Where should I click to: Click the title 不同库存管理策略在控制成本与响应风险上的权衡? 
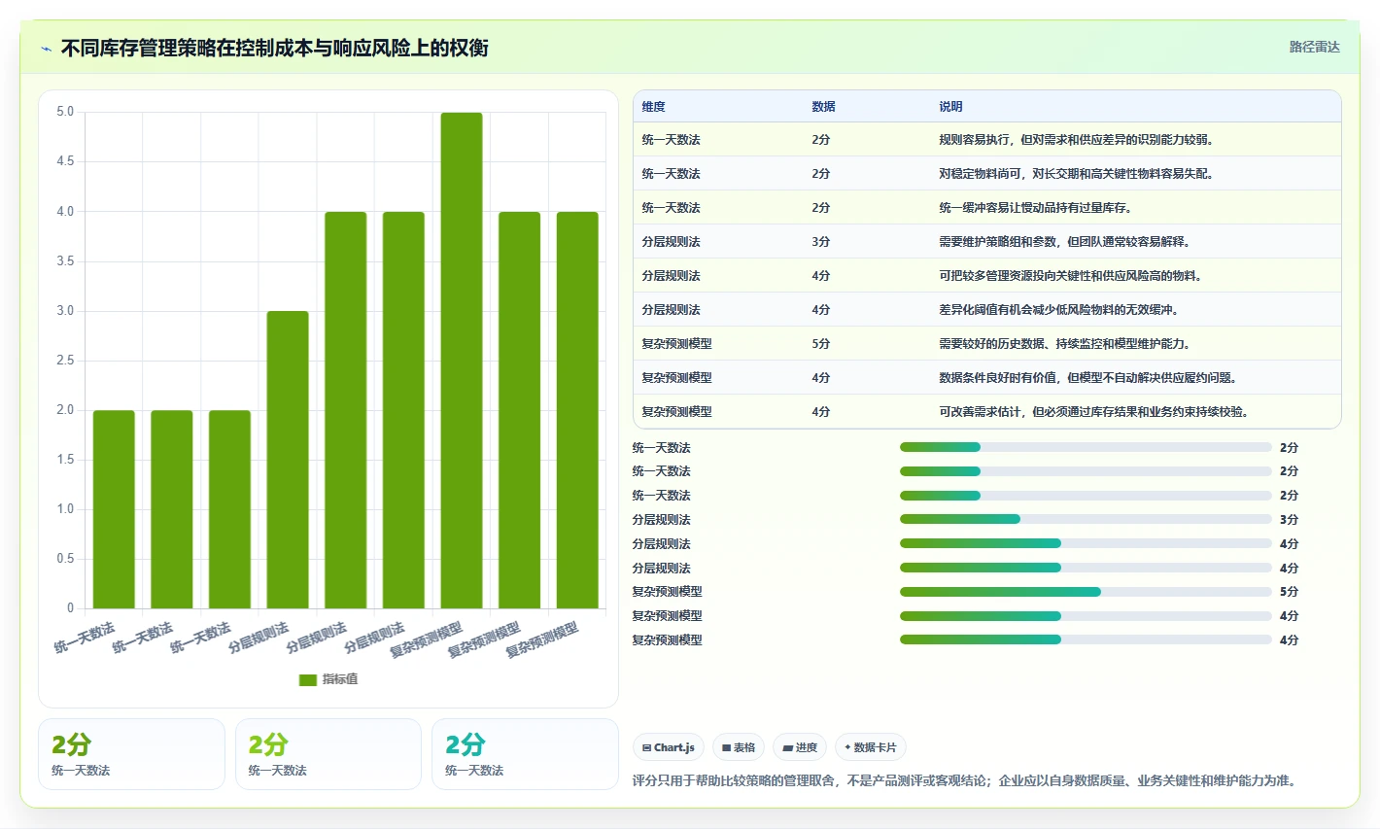[x=275, y=49]
